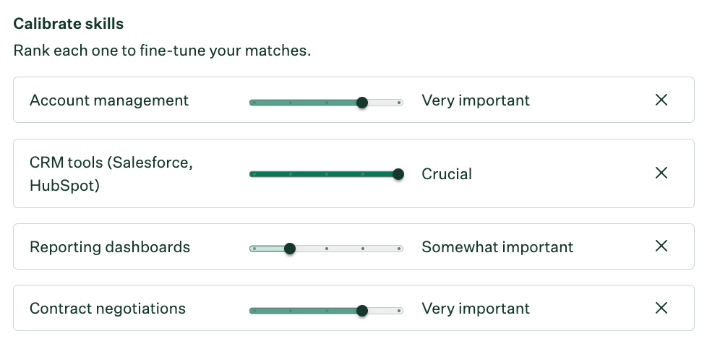707x344 pixels.
Task: Click the Account management slider handle
Action: tap(362, 103)
